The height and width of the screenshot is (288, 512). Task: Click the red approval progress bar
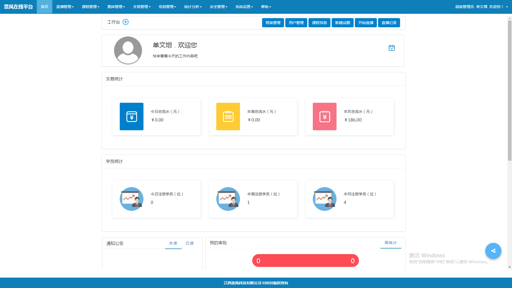pyautogui.click(x=305, y=261)
